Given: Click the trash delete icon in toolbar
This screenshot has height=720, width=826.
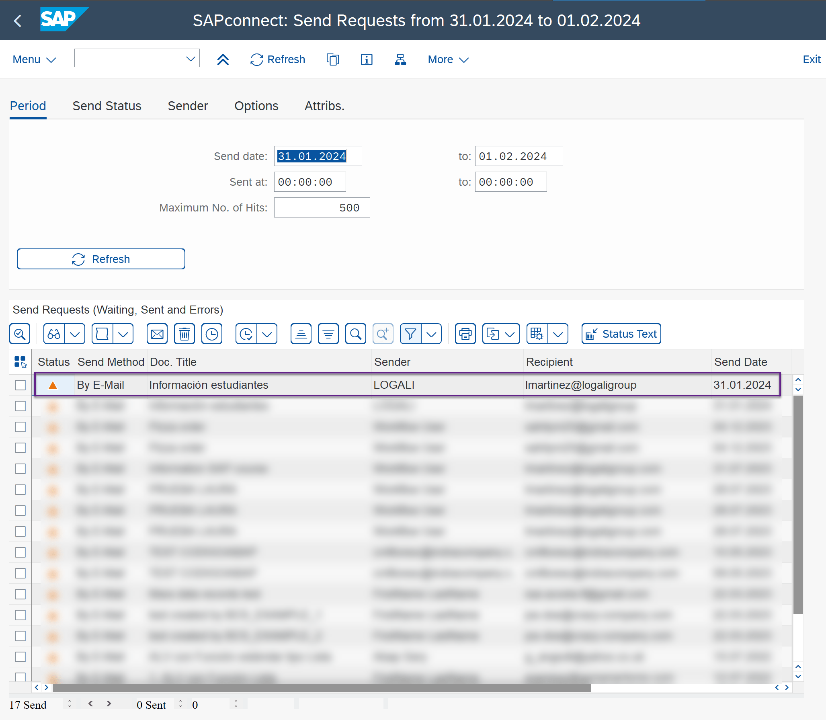Looking at the screenshot, I should 184,334.
